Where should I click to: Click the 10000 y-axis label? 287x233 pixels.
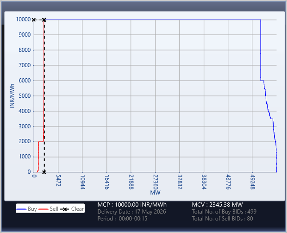click(x=23, y=19)
